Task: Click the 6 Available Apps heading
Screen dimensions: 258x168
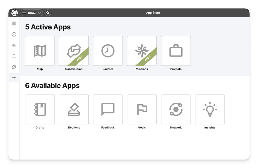Action: pos(52,86)
